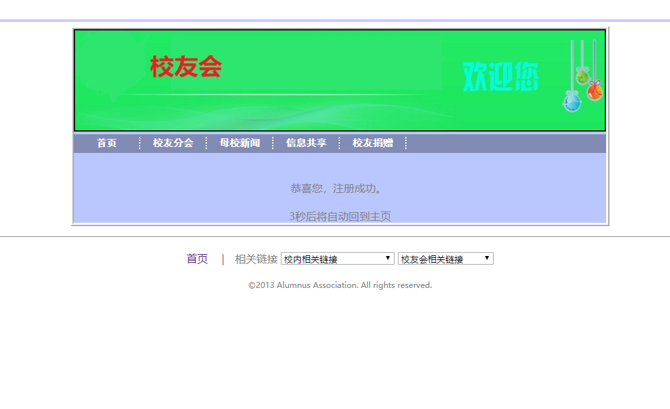The width and height of the screenshot is (670, 409).
Task: Open the 信息共享 page
Action: coord(306,142)
